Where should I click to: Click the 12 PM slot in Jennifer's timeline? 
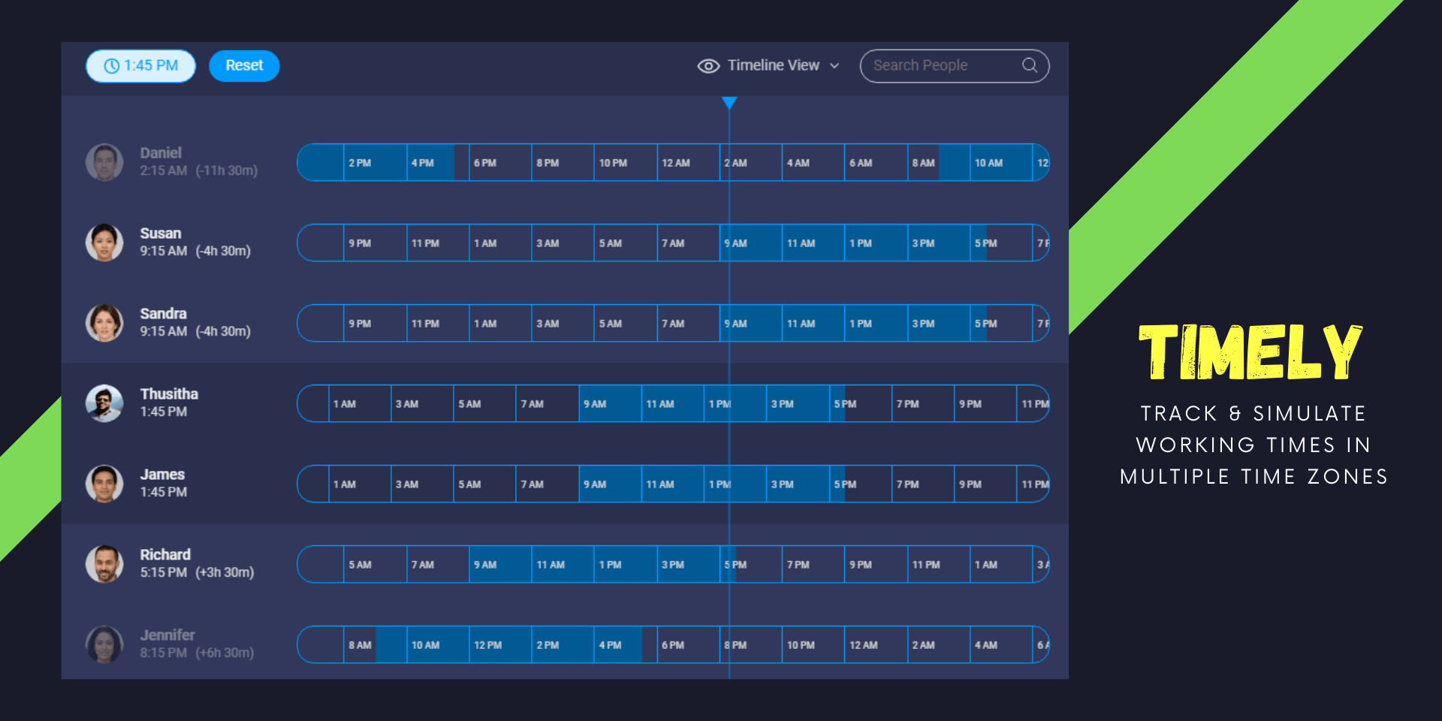(500, 644)
